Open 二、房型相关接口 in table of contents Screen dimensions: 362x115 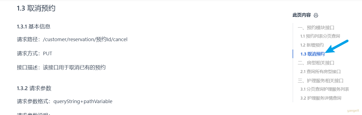click(x=316, y=63)
